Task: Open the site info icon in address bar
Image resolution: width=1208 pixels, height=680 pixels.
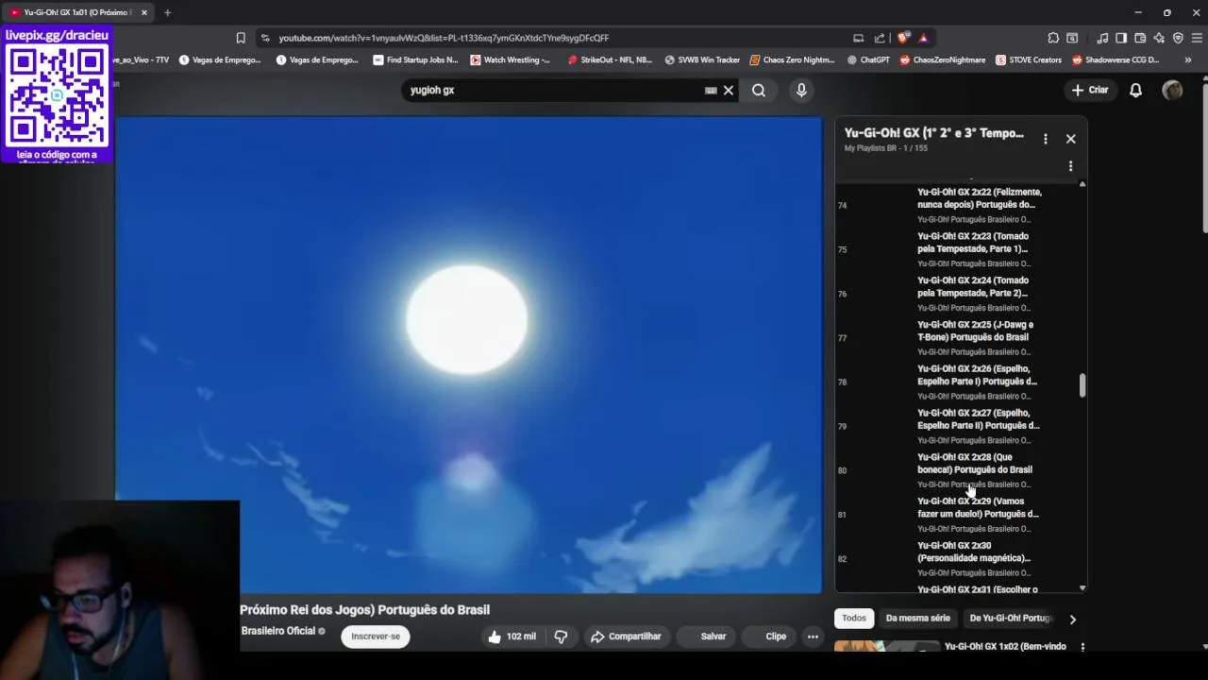Action: click(x=265, y=38)
